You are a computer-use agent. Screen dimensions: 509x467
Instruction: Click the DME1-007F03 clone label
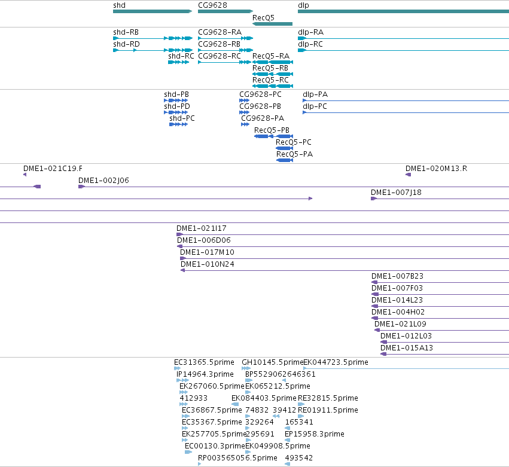click(397, 288)
